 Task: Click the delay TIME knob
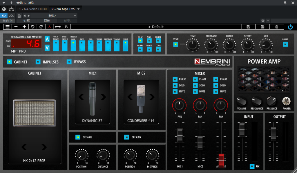point(193,45)
